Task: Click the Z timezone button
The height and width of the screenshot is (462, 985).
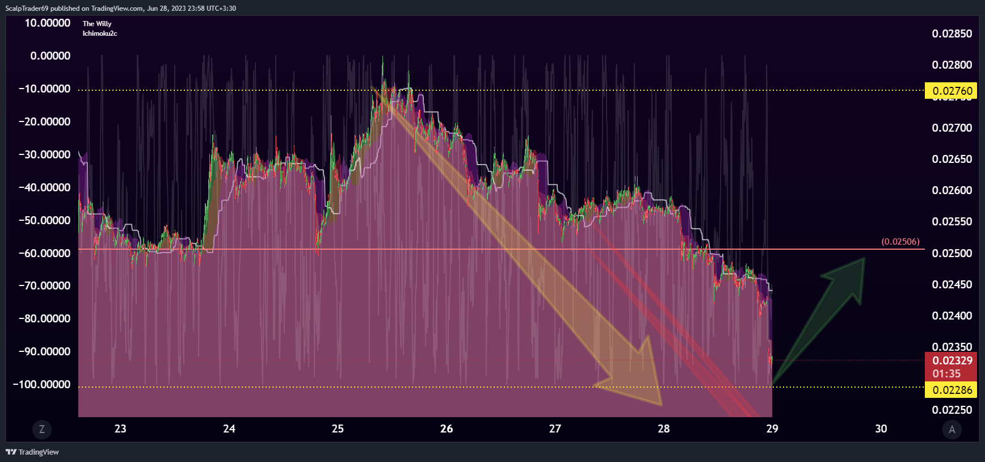Action: pyautogui.click(x=41, y=430)
